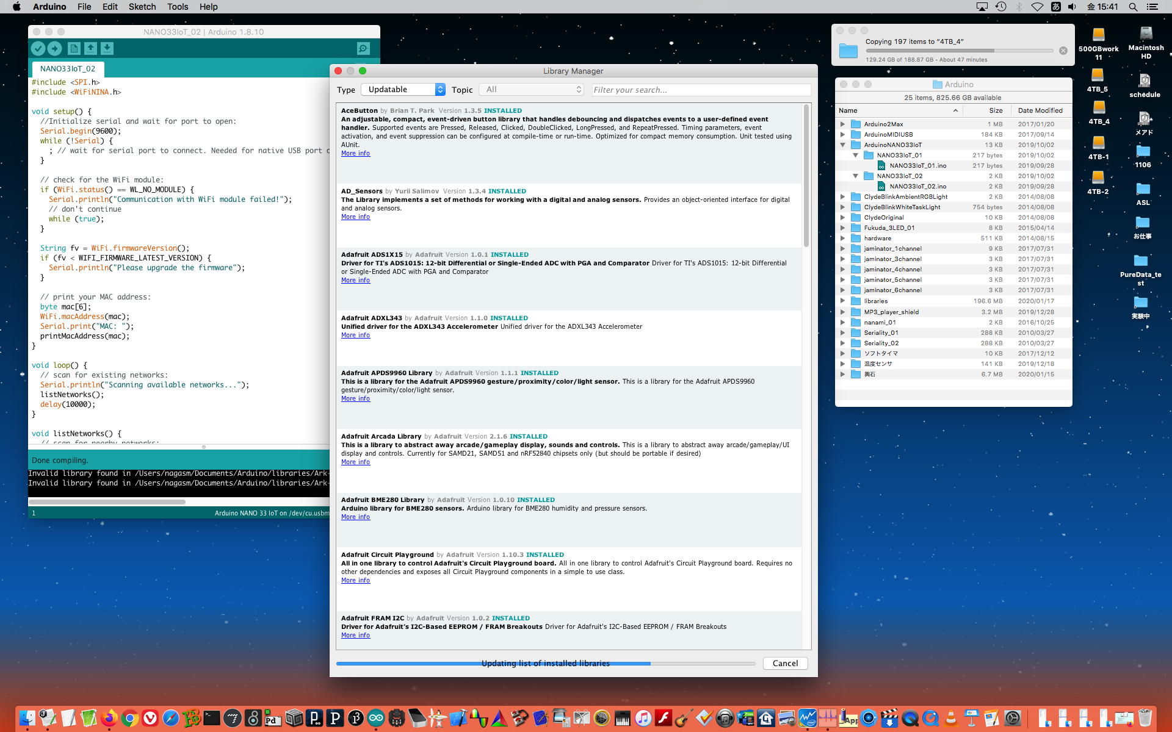
Task: Open the Type dropdown set to Updatable
Action: [403, 90]
